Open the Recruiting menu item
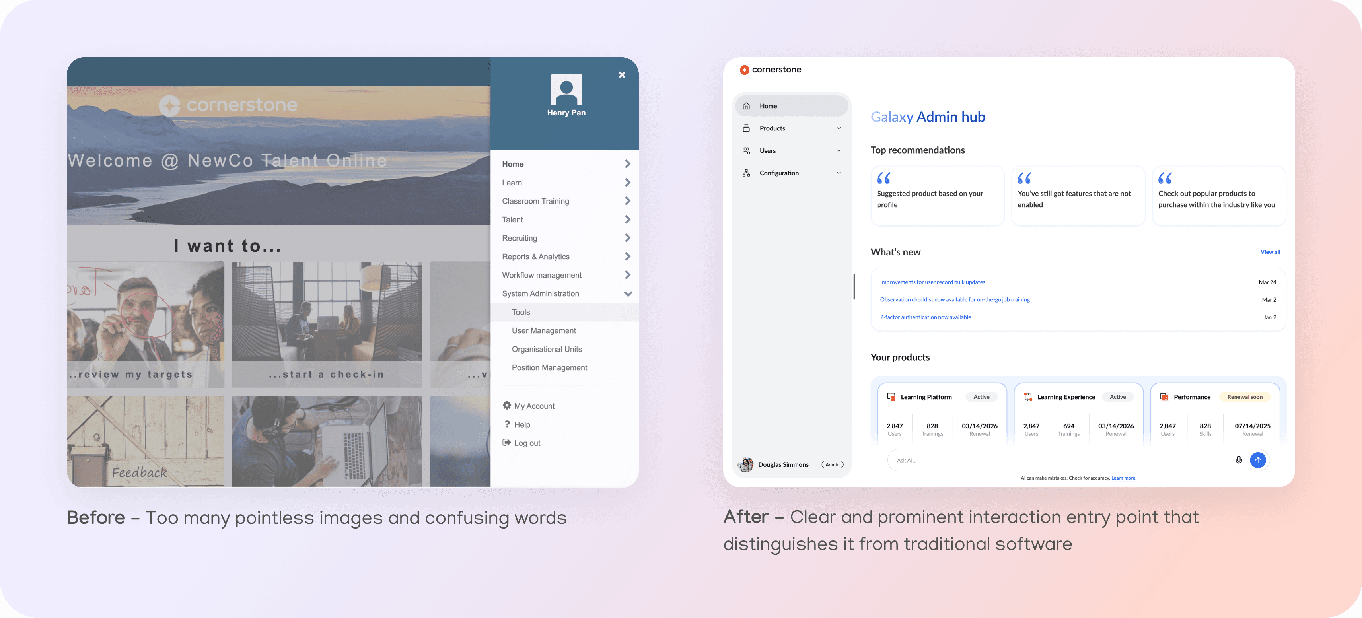 (519, 238)
